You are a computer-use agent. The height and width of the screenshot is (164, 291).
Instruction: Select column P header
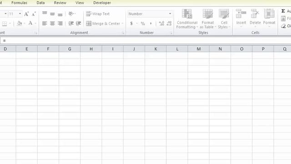point(263,49)
